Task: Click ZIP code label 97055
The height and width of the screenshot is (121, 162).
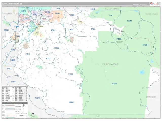Action: tap(93, 29)
